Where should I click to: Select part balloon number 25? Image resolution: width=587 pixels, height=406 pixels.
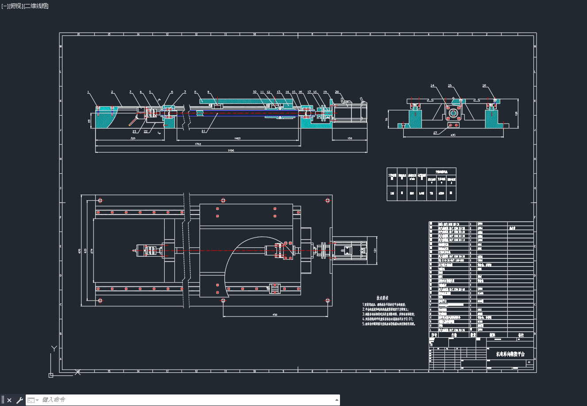click(x=450, y=86)
